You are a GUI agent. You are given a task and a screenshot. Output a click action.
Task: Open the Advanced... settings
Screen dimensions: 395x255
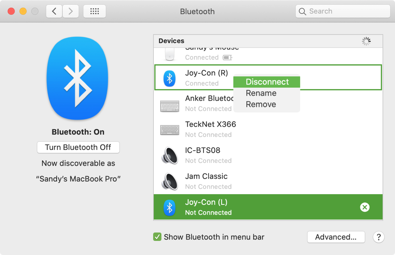(x=336, y=237)
